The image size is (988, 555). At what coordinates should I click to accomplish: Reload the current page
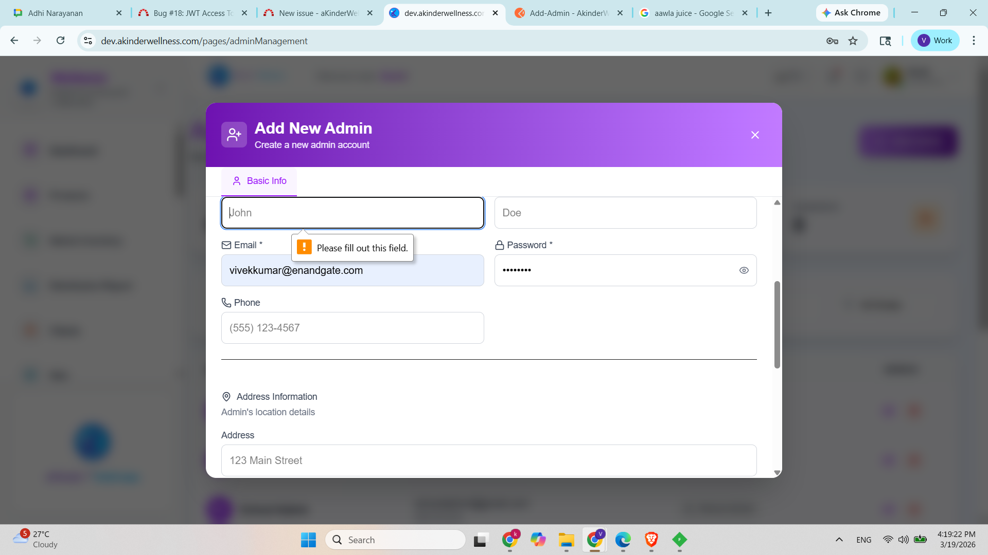(x=61, y=41)
